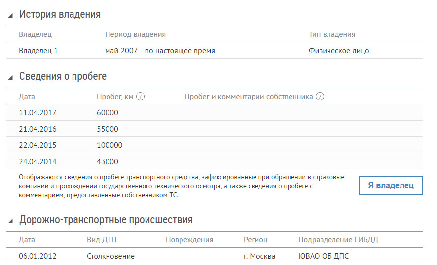
Task: Click the Дорожно-транспортные происшествия heading text
Action: [106, 220]
